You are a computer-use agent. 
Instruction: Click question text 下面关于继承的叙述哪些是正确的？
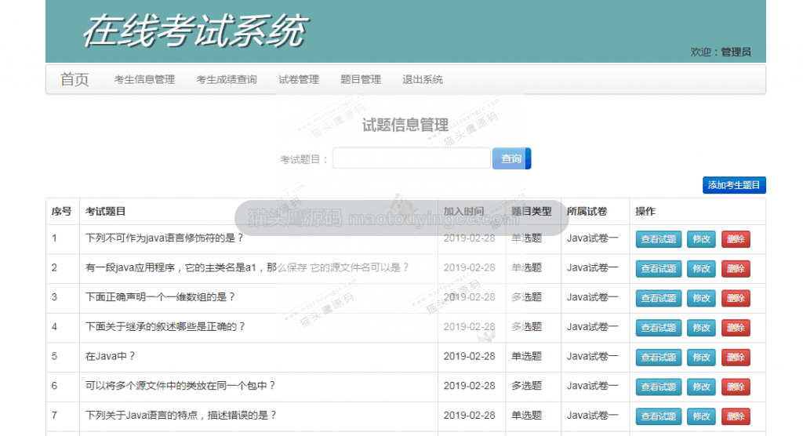pos(165,326)
